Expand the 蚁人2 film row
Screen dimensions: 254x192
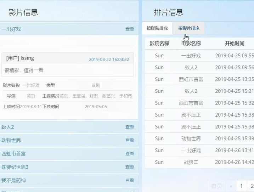coord(69,127)
